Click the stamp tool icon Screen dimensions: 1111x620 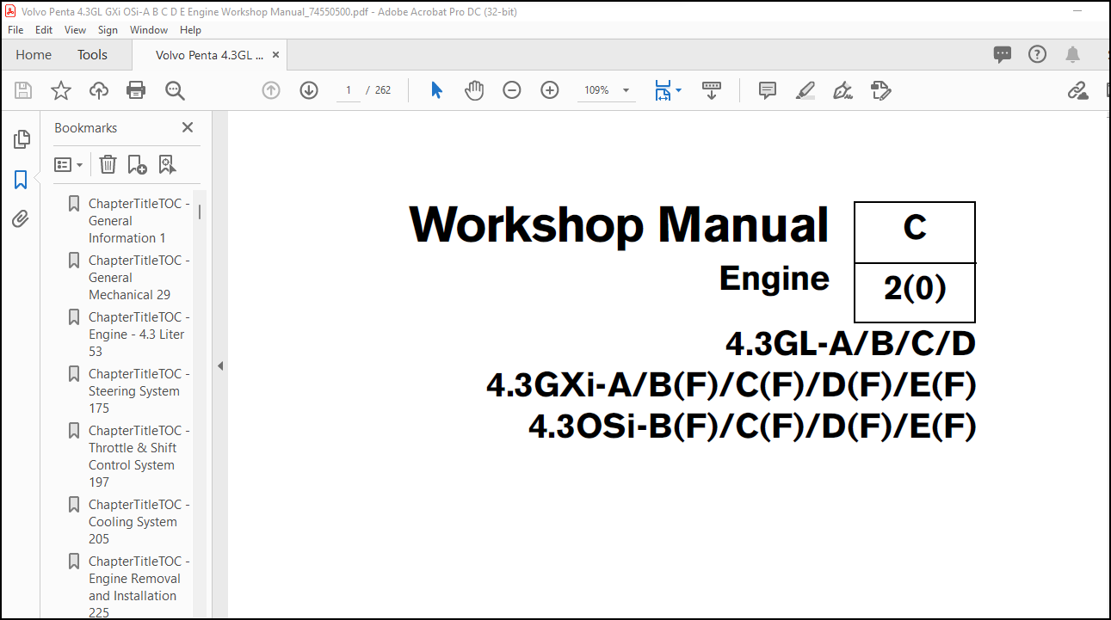click(880, 90)
